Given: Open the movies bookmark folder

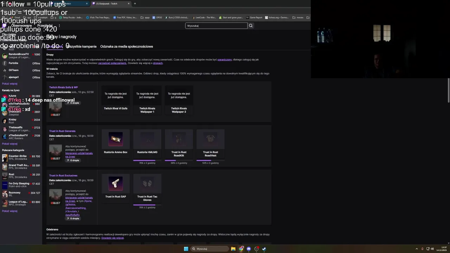Looking at the screenshot, I should coord(298,17).
